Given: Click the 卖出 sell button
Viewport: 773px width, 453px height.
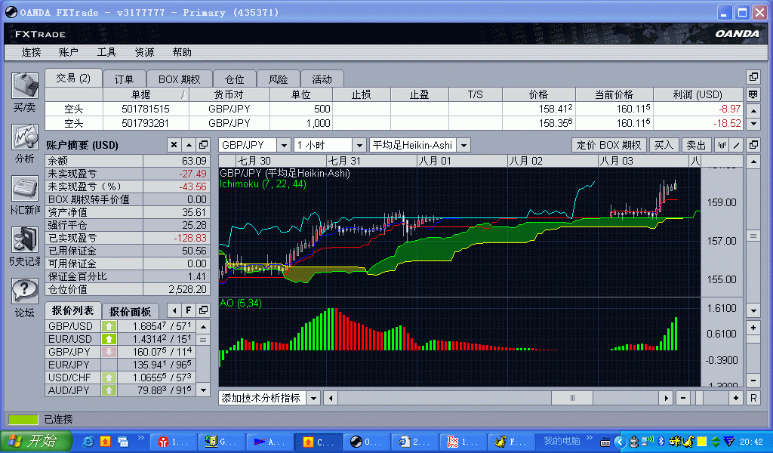Looking at the screenshot, I should [x=696, y=146].
